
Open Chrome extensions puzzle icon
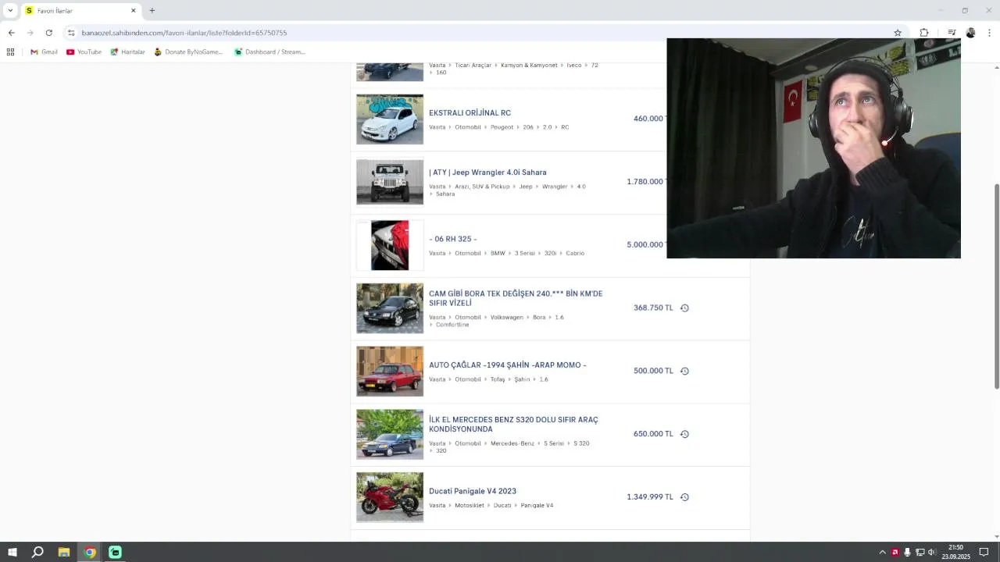pos(924,33)
